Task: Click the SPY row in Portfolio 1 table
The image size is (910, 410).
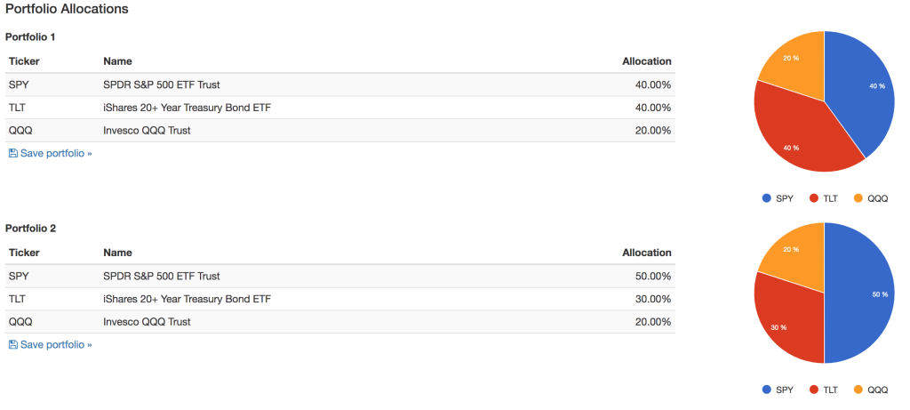Action: tap(340, 84)
